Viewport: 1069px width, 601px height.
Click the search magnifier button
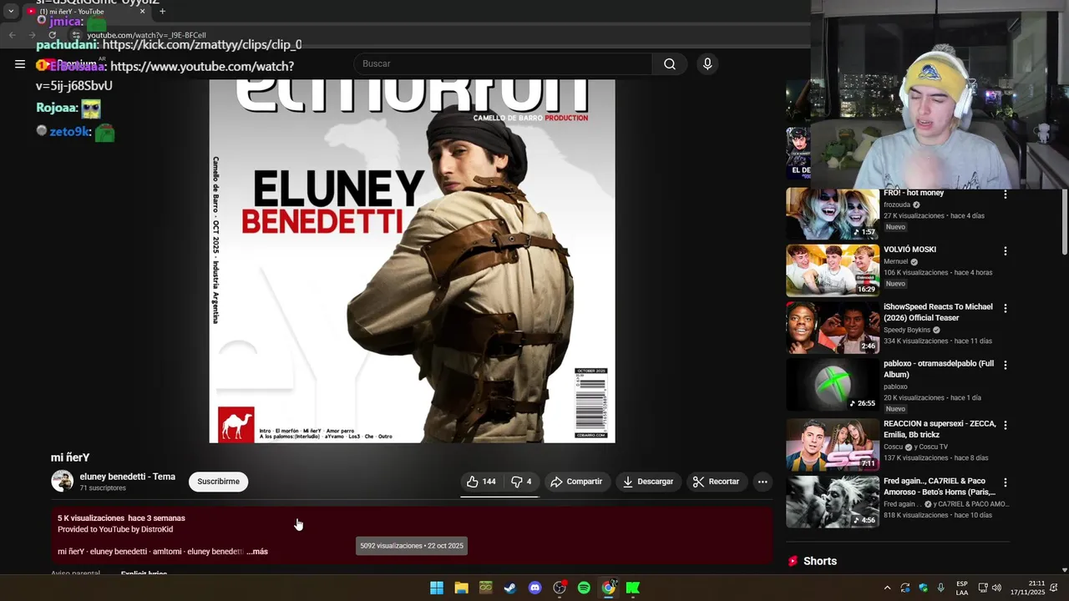670,63
